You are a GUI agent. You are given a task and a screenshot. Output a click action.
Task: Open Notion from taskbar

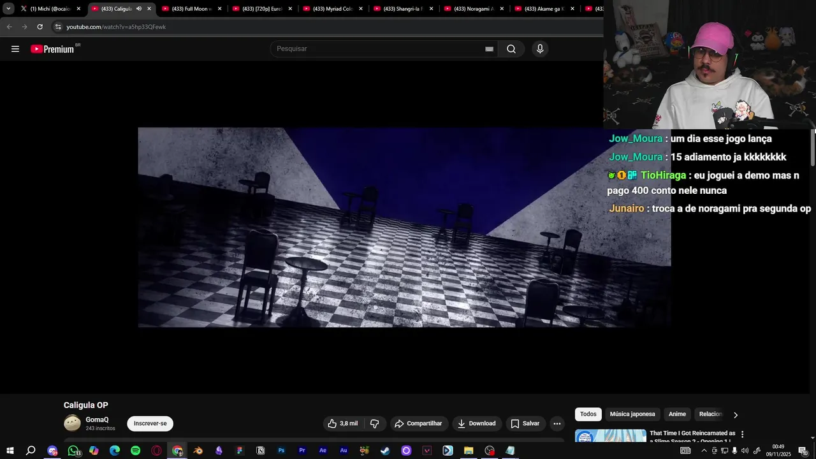(x=260, y=451)
